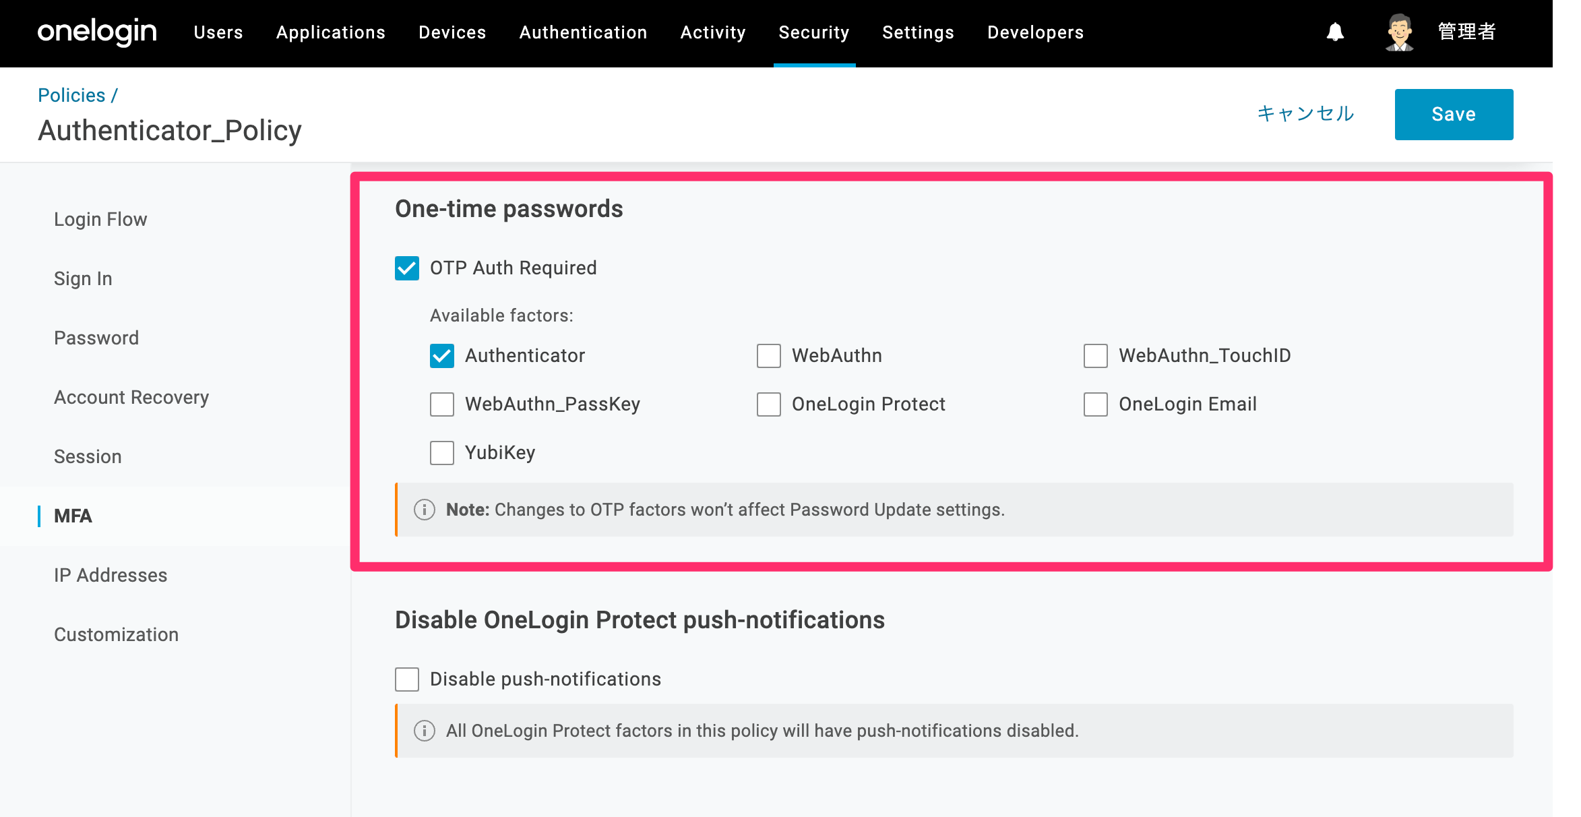Screen dimensions: 1581x817
Task: Open the Users menu
Action: tap(218, 32)
